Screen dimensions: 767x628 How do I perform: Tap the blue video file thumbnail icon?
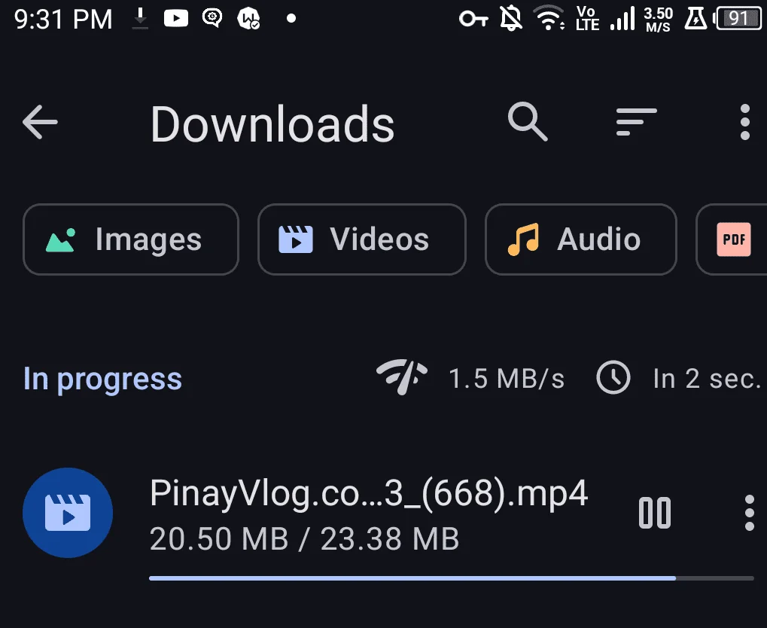coord(68,513)
